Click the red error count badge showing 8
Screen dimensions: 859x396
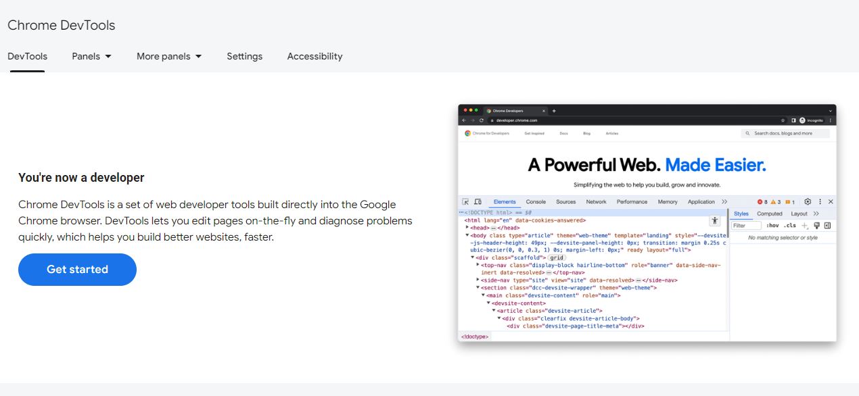pyautogui.click(x=762, y=202)
